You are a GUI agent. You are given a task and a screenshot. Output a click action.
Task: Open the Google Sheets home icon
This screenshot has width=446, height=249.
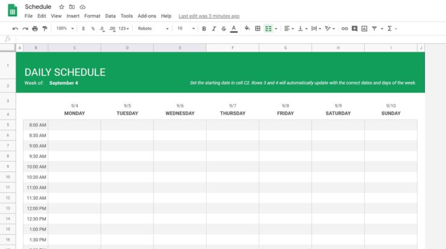[12, 10]
